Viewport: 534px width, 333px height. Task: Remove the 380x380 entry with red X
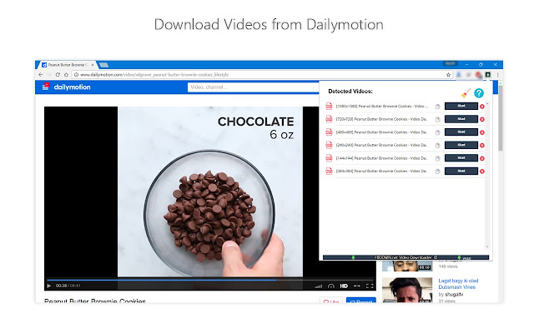click(x=482, y=171)
